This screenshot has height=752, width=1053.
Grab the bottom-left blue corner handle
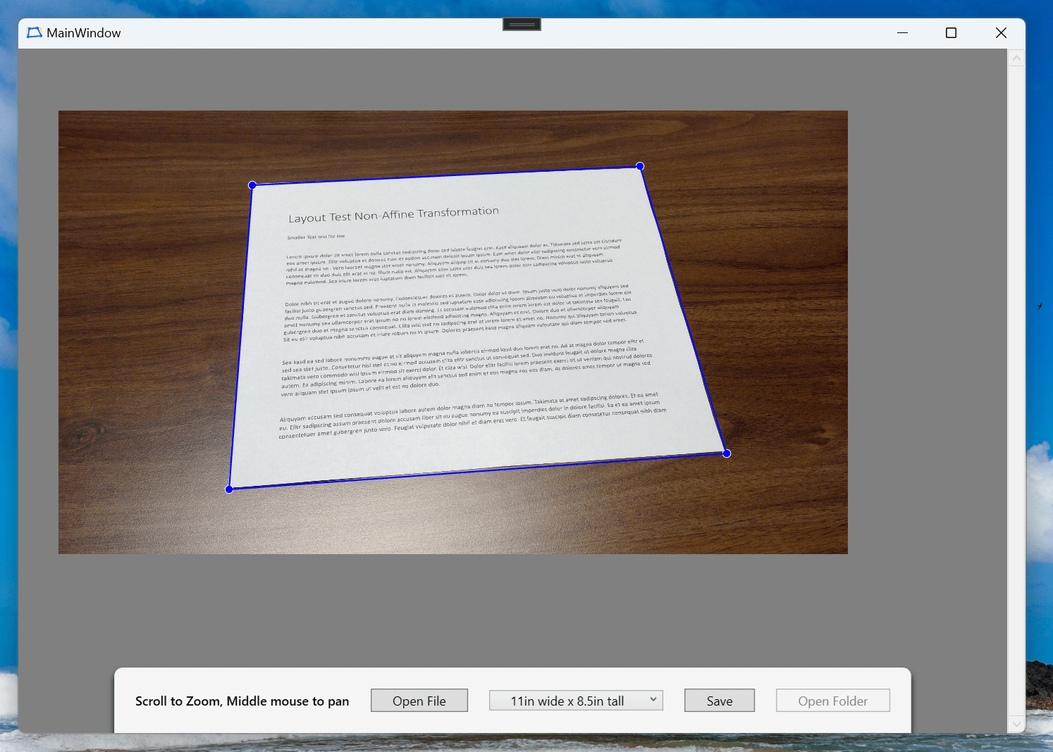[x=229, y=489]
